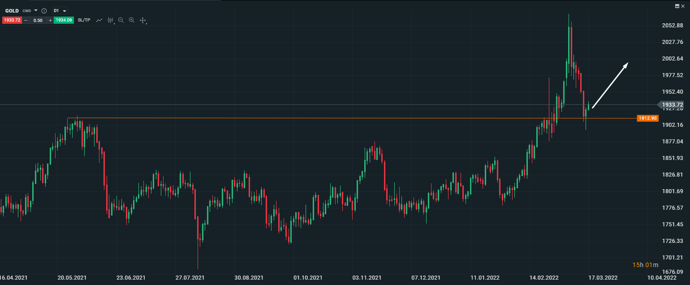
Task: Click the 07.12.2021 date label
Action: click(426, 278)
